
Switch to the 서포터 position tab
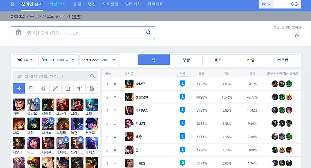(x=283, y=60)
